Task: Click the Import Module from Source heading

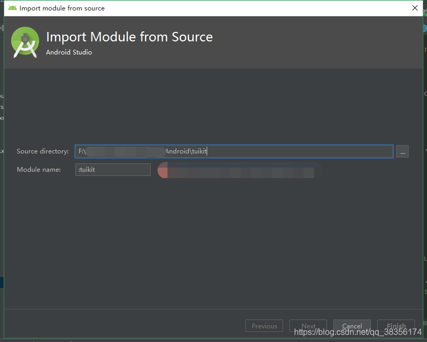Action: pos(129,37)
